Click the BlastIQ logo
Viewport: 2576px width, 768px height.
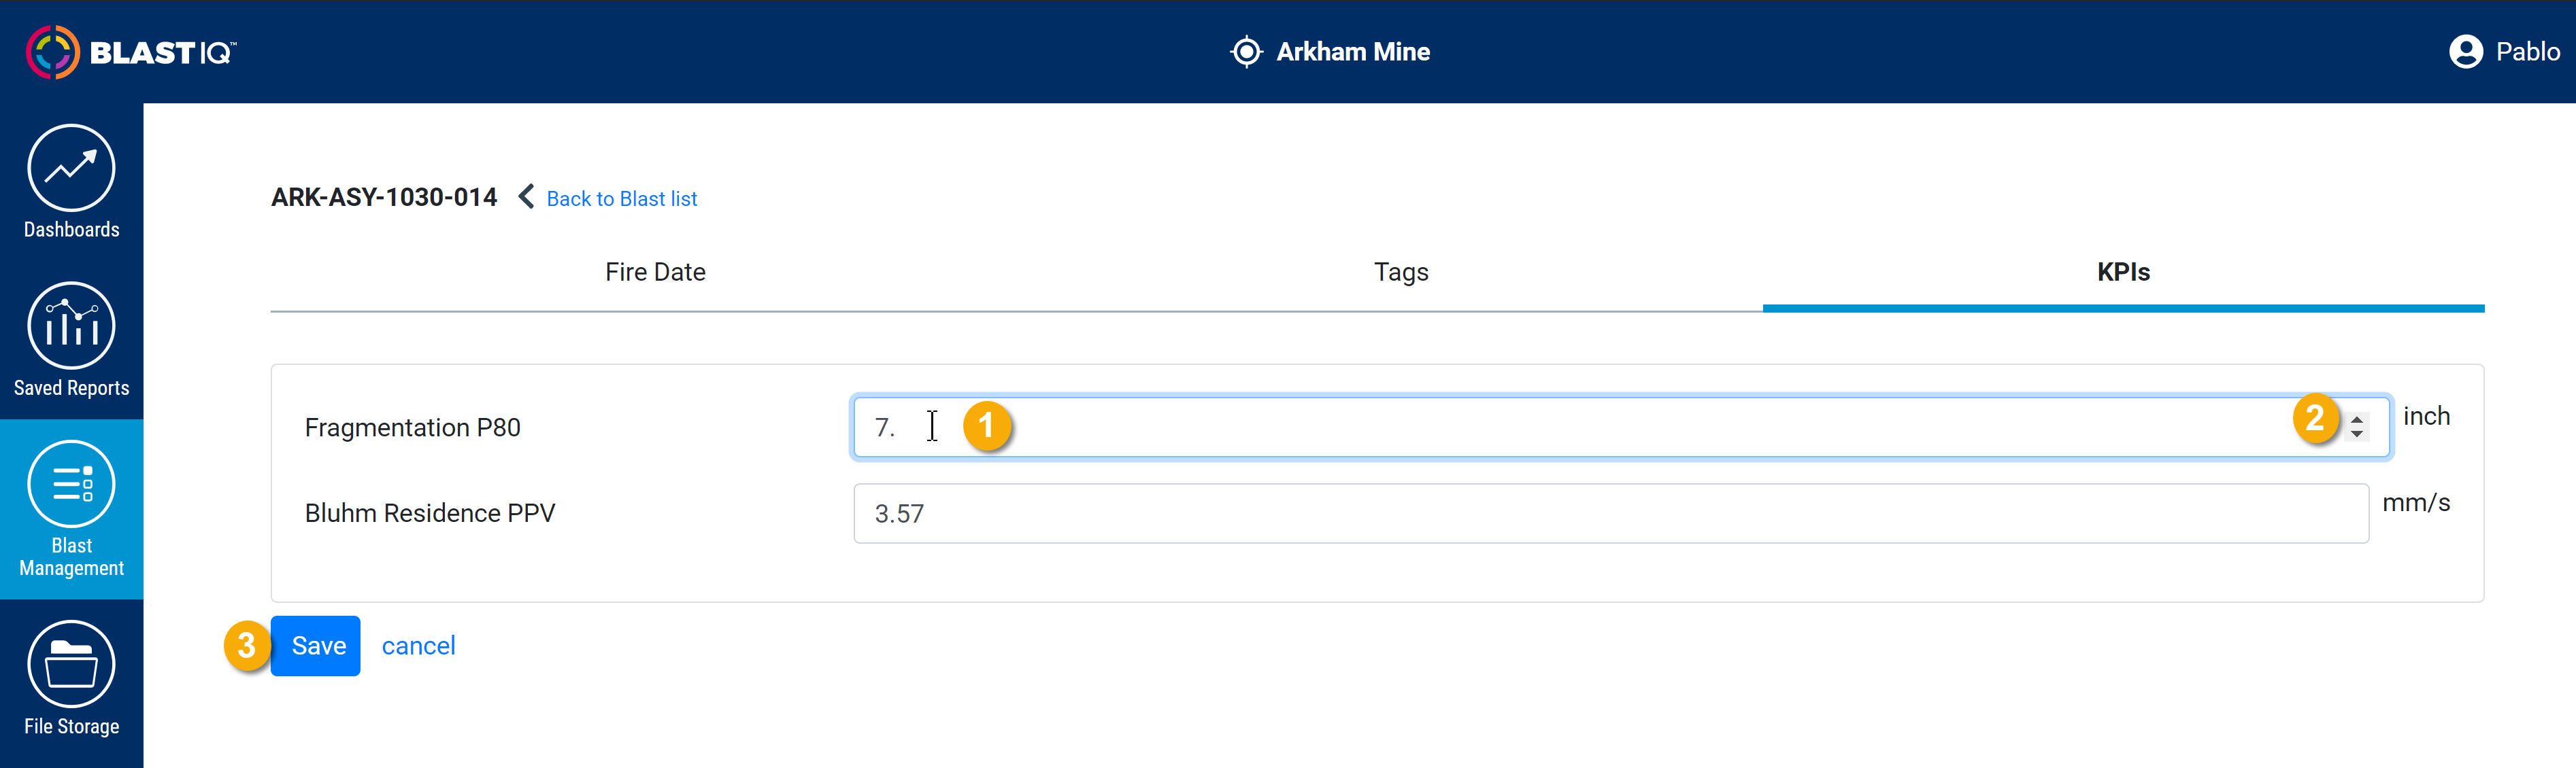pos(131,52)
